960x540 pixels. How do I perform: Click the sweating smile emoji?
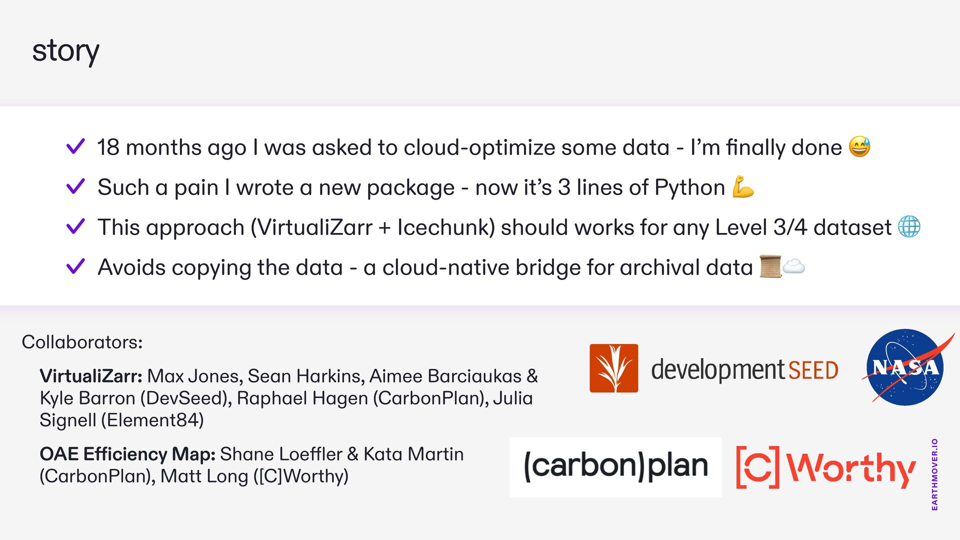click(859, 147)
